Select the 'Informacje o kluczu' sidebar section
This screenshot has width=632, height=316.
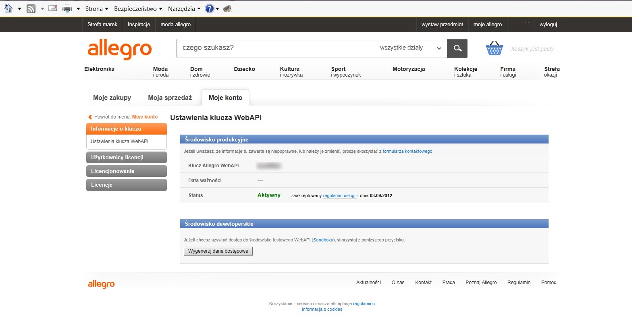(x=127, y=129)
